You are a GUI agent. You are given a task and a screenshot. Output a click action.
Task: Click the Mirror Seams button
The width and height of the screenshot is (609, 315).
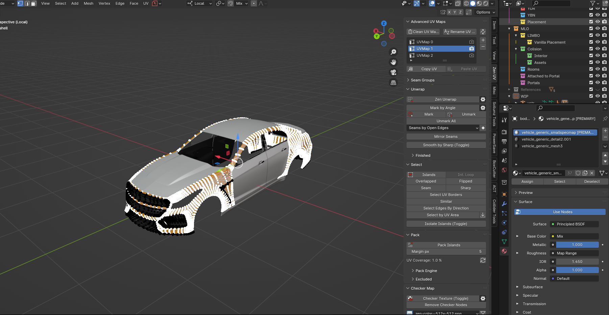point(446,137)
